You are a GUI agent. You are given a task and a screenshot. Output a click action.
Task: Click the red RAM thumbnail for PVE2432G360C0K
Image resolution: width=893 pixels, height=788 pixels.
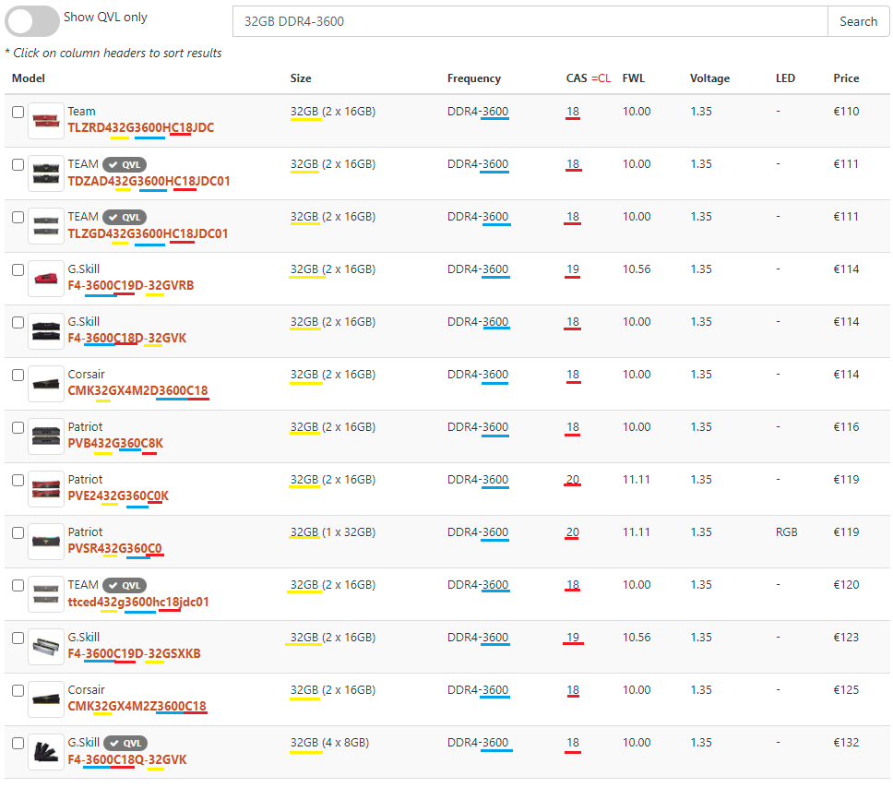46,489
